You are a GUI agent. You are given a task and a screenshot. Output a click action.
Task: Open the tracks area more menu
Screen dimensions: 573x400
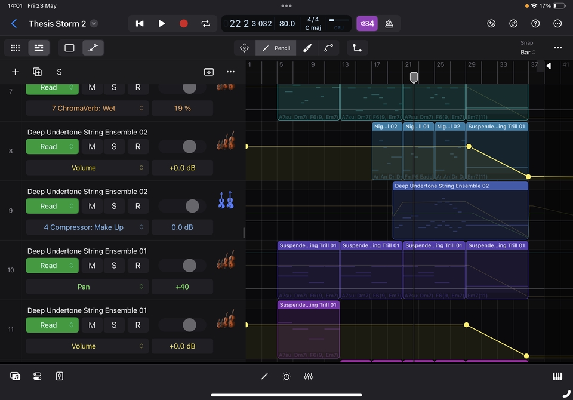557,48
